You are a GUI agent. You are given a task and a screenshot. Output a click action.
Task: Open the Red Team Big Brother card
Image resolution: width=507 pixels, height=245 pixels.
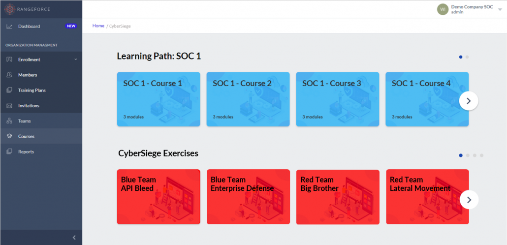pyautogui.click(x=338, y=197)
